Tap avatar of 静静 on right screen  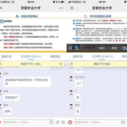pyautogui.click(x=71, y=106)
